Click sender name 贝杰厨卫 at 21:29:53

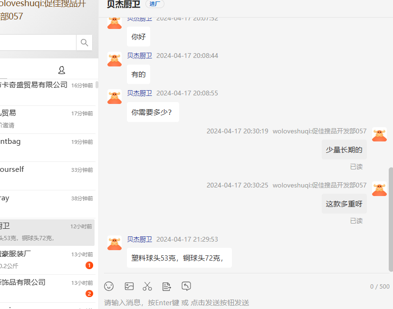pos(139,239)
